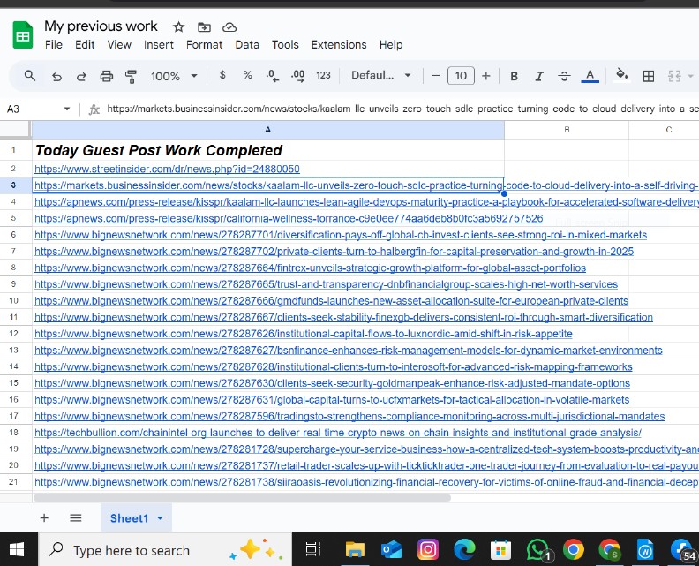Star the My previous work document

(179, 27)
